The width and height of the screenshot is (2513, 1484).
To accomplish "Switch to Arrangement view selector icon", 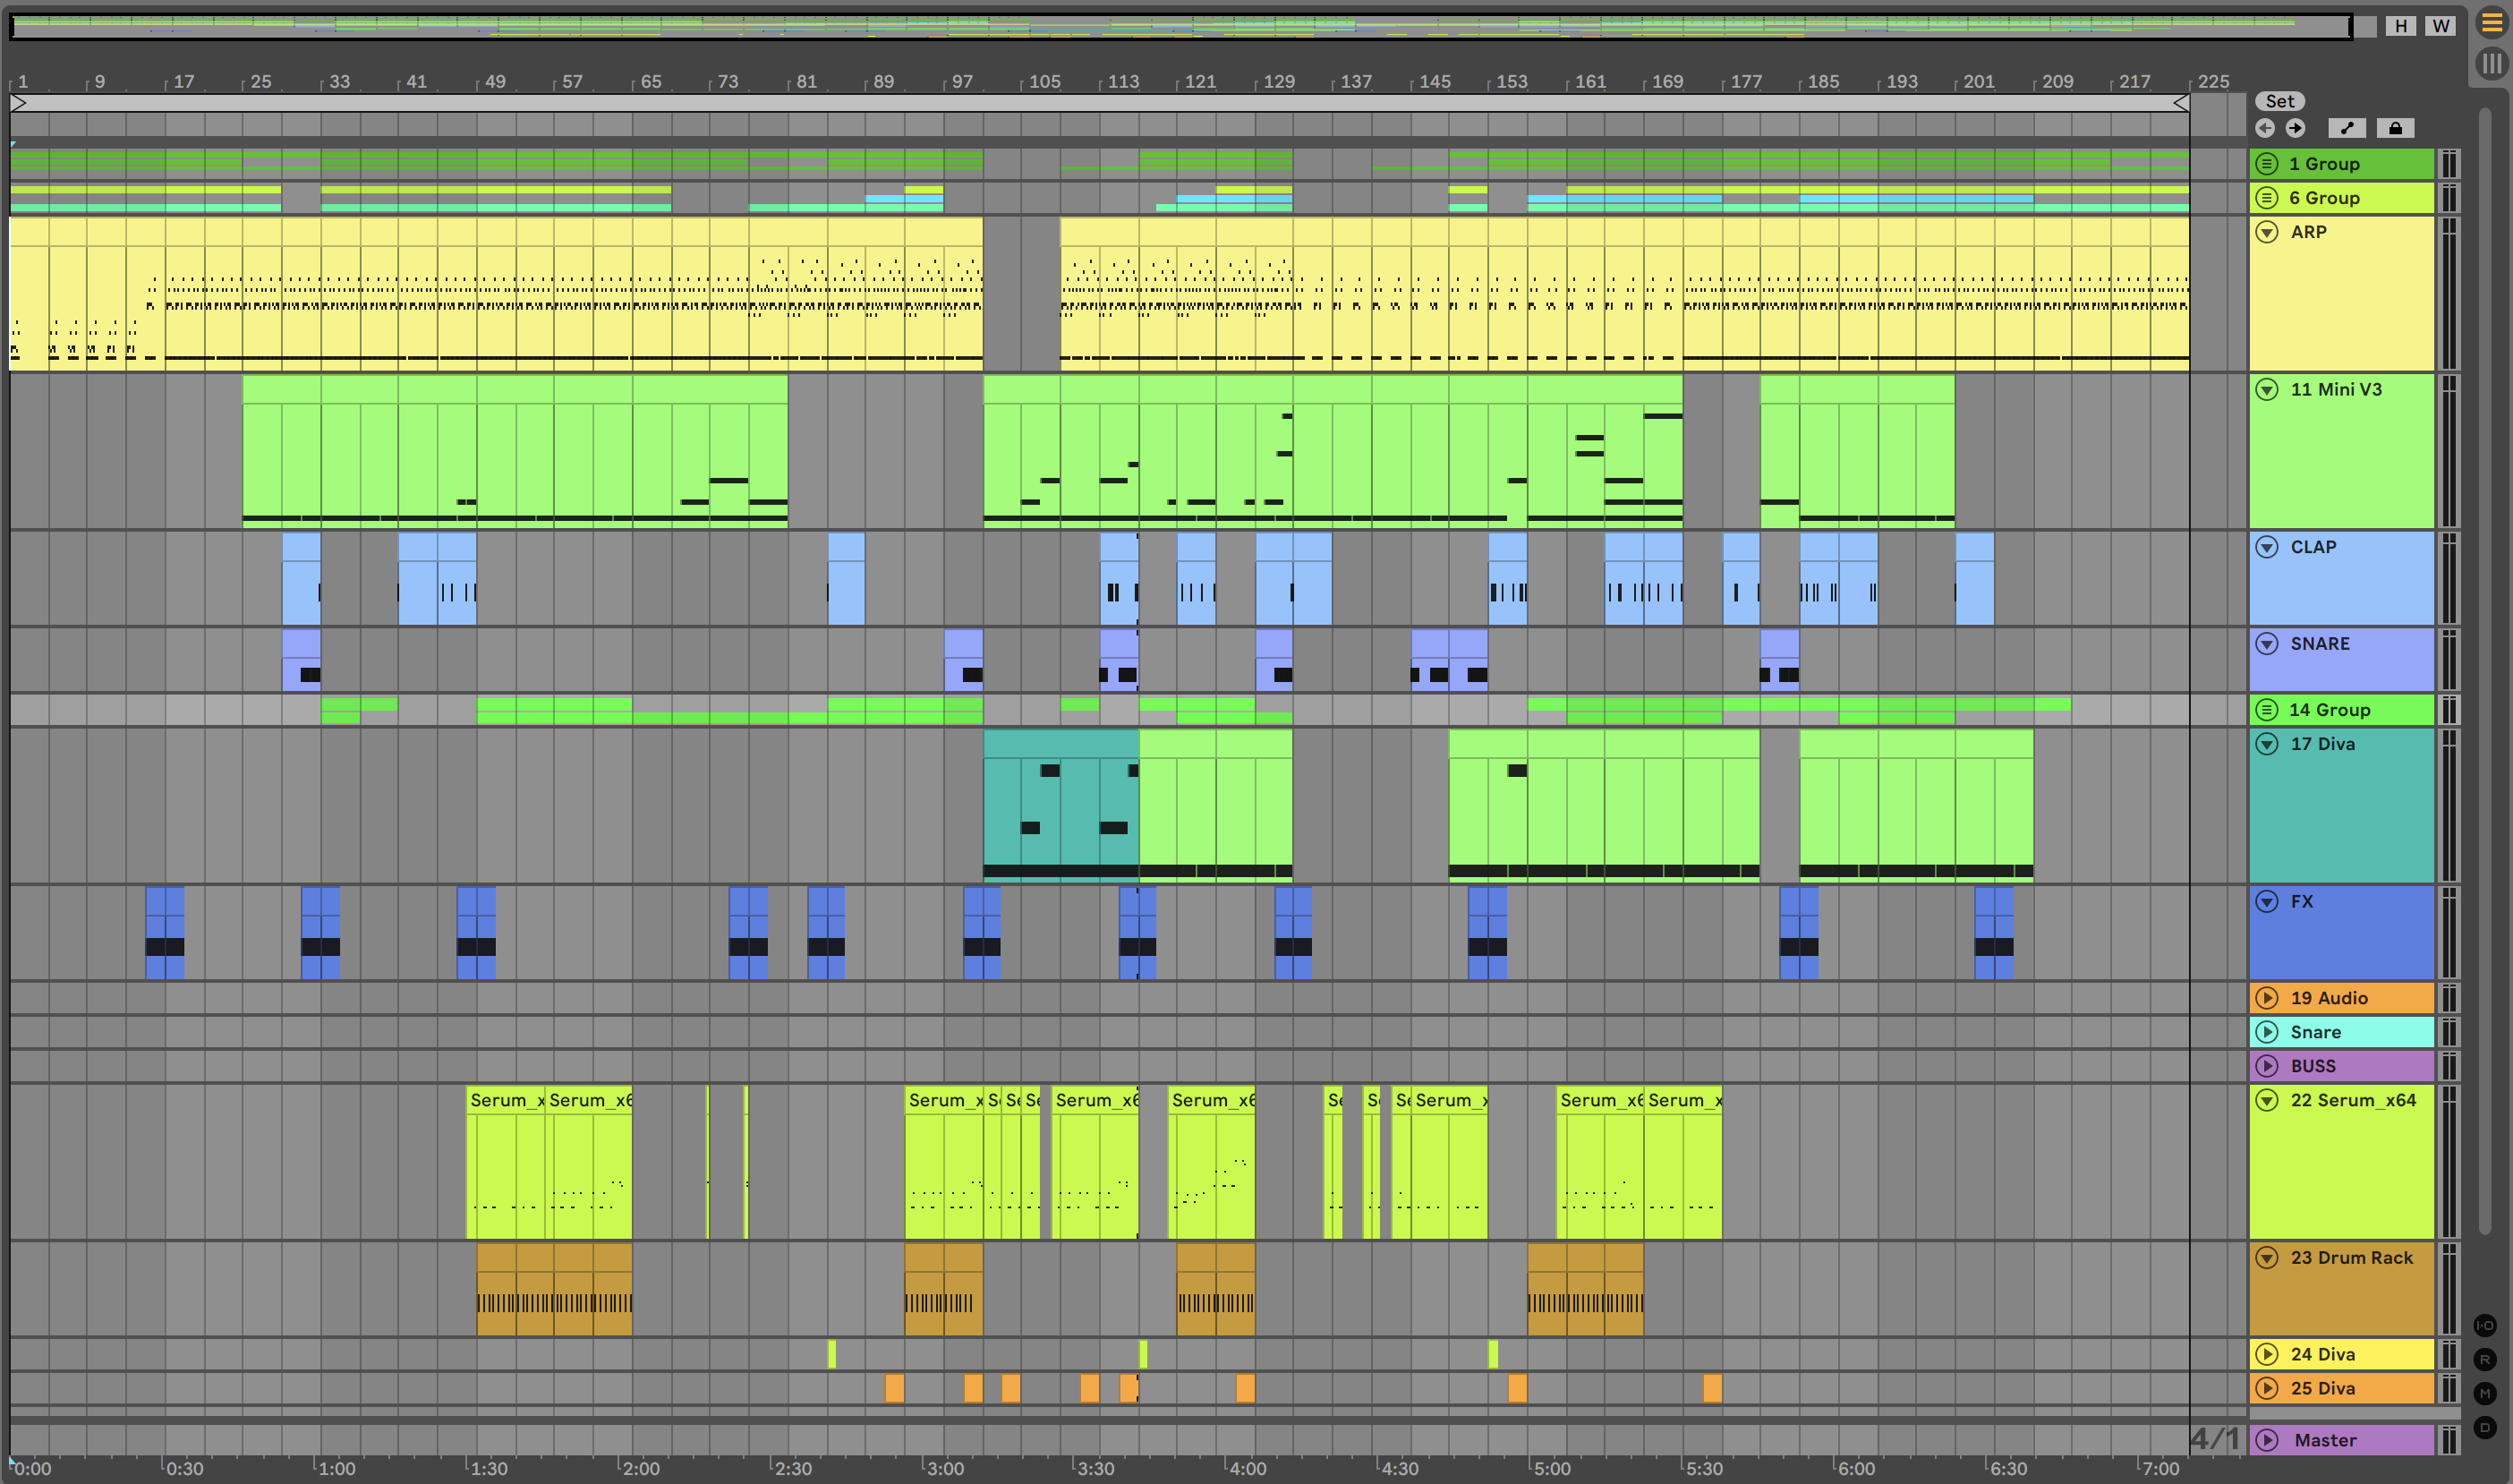I will tap(2492, 23).
